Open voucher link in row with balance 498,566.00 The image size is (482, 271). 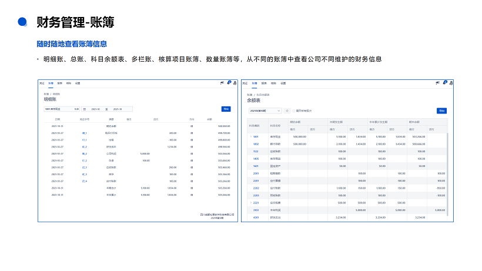[85, 147]
